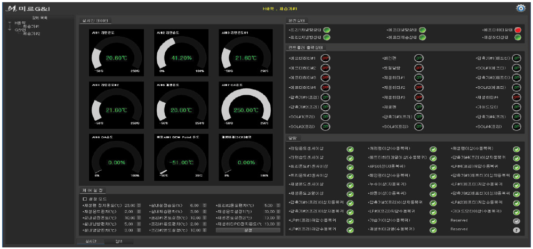Switch to the second bottom tab next to 실시간
Viewport: 533px width, 249px height.
tap(119, 241)
